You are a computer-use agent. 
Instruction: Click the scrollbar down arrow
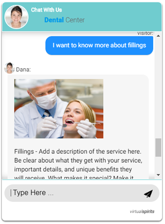[158, 175]
